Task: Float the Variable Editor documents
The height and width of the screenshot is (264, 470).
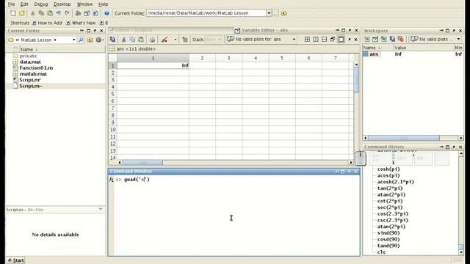Action: tap(333, 39)
